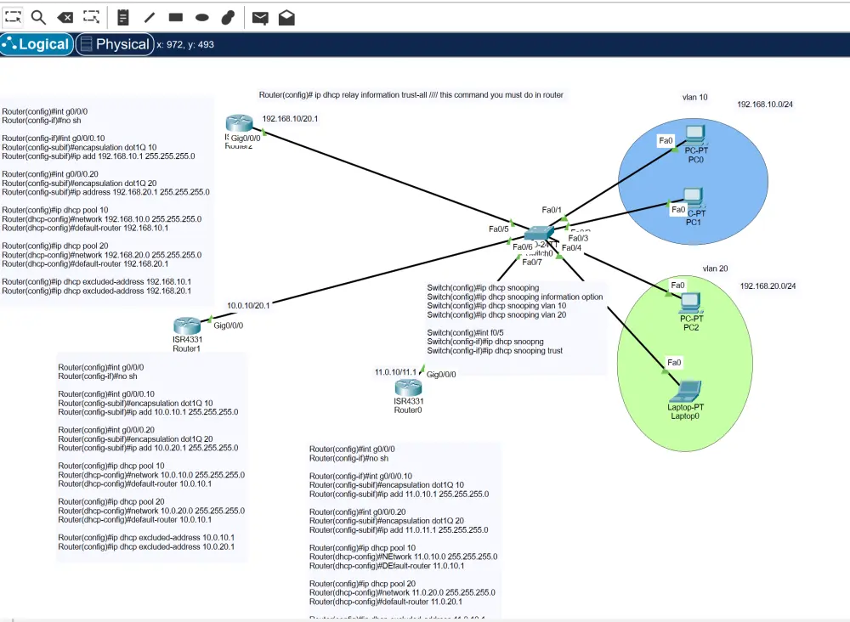This screenshot has width=850, height=622.
Task: Select the '192.168.10.0/24' network label
Action: click(765, 105)
